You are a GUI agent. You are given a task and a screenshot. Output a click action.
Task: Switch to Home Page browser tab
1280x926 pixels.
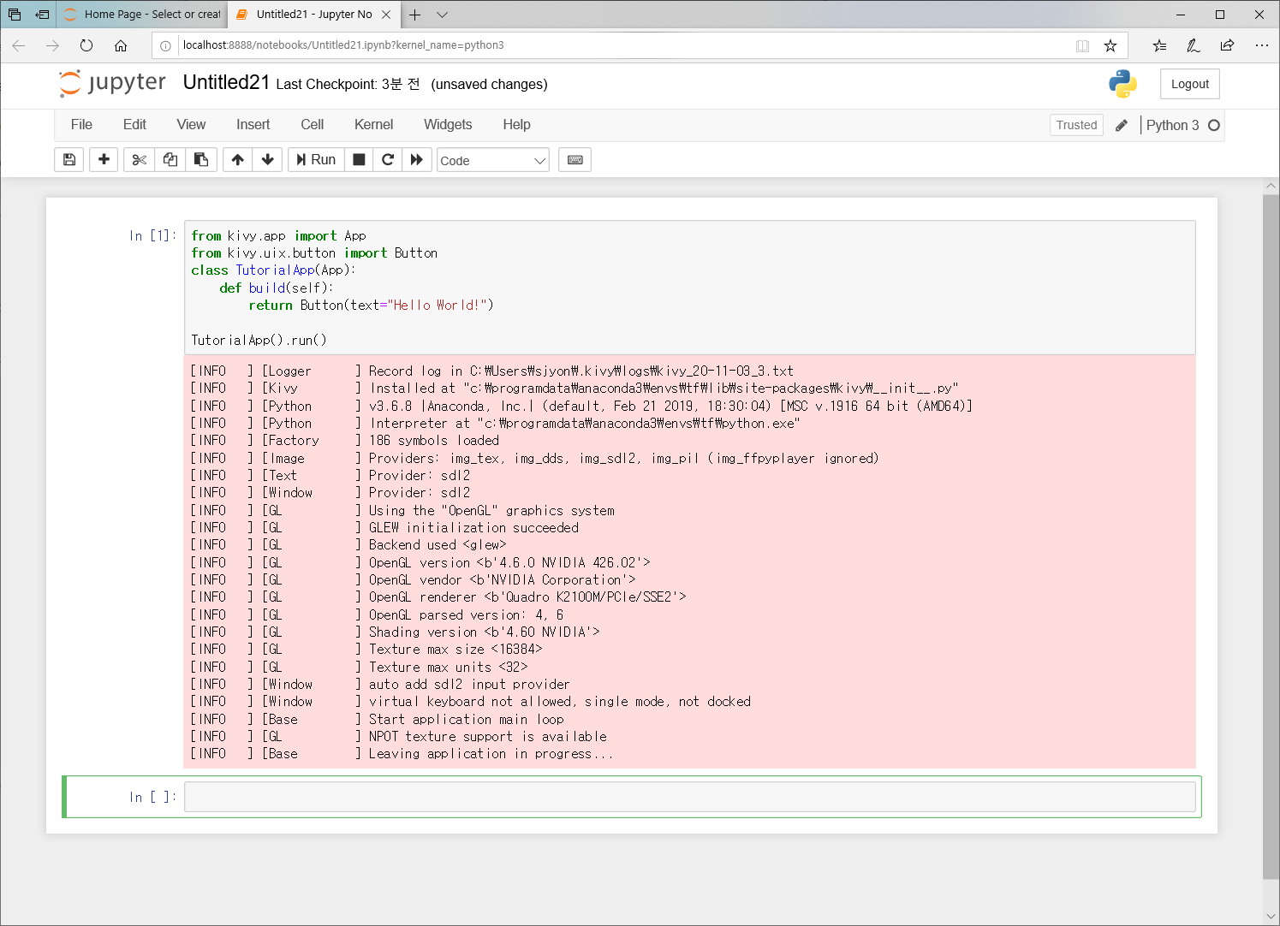(x=142, y=15)
